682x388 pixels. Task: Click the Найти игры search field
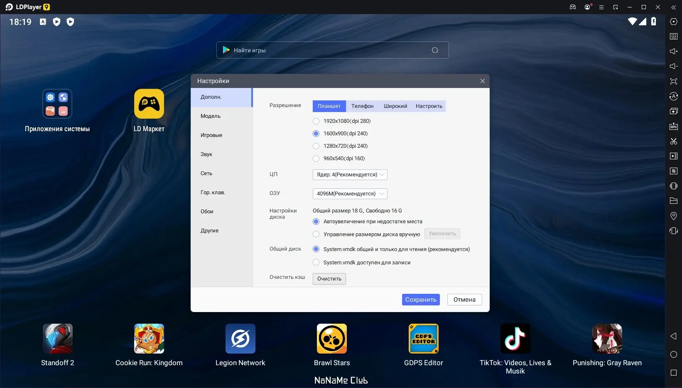tap(332, 50)
